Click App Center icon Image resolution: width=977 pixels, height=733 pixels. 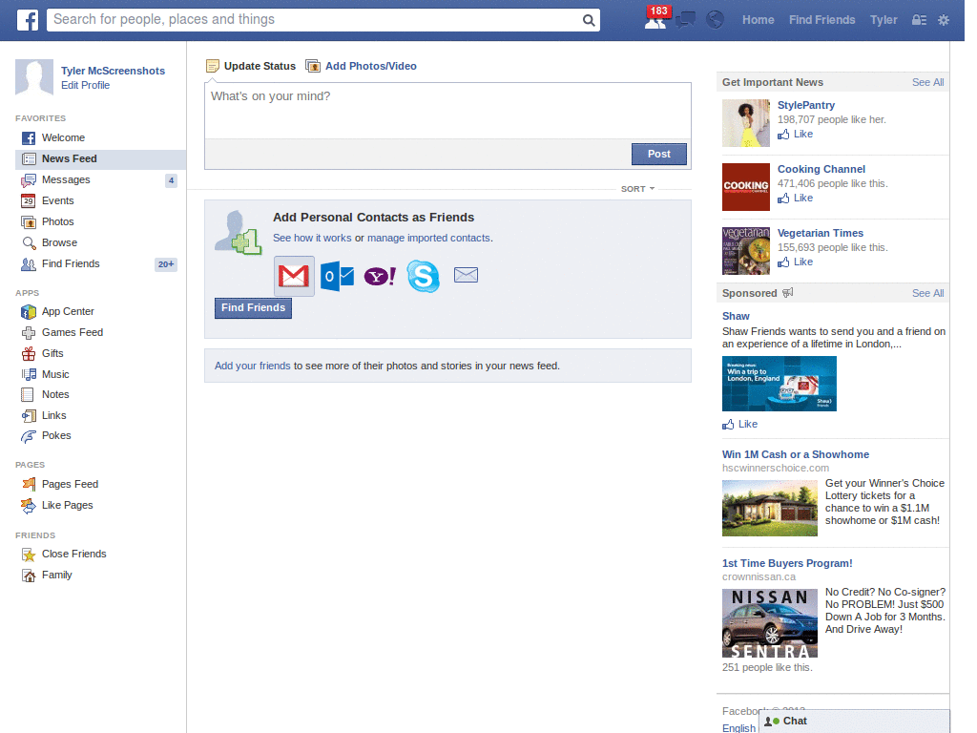[x=29, y=312]
